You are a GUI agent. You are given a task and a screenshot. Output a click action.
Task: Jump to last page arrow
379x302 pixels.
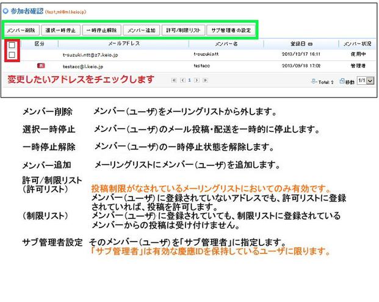pos(204,80)
